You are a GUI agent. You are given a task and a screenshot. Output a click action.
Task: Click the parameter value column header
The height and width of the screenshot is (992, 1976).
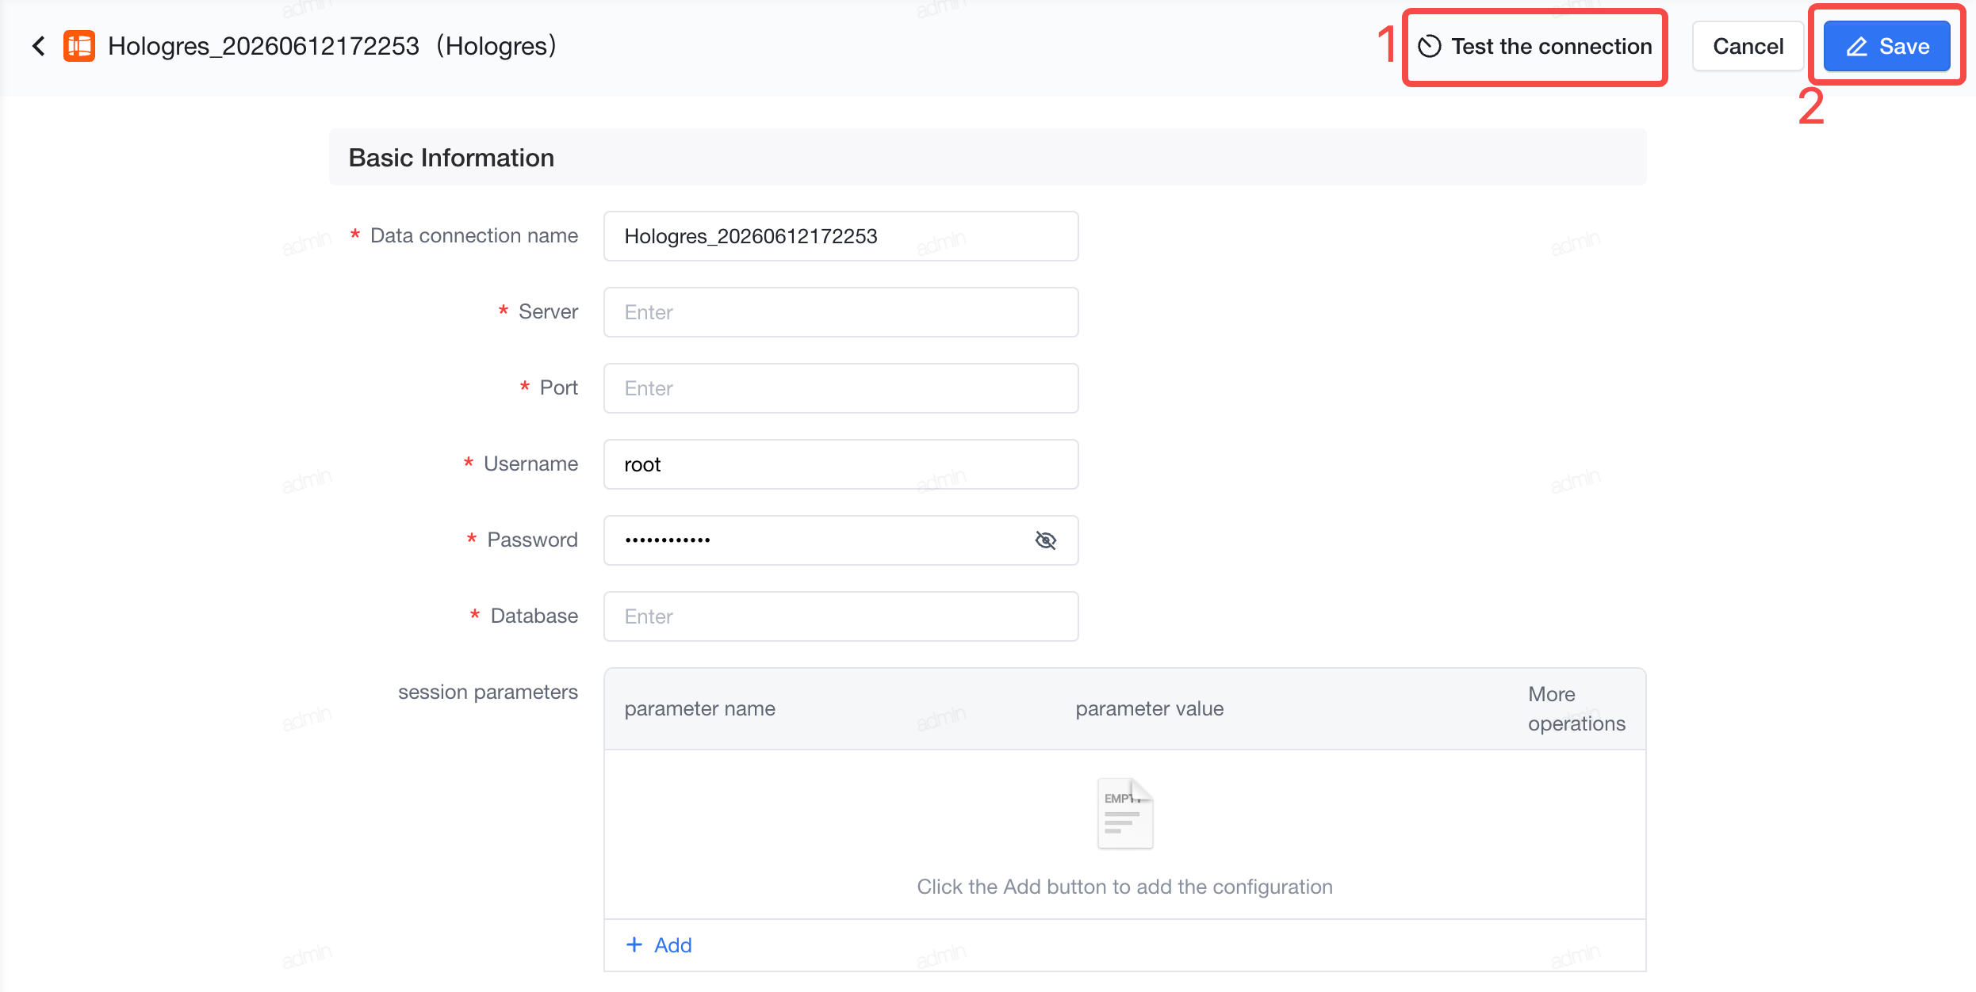click(x=1150, y=708)
